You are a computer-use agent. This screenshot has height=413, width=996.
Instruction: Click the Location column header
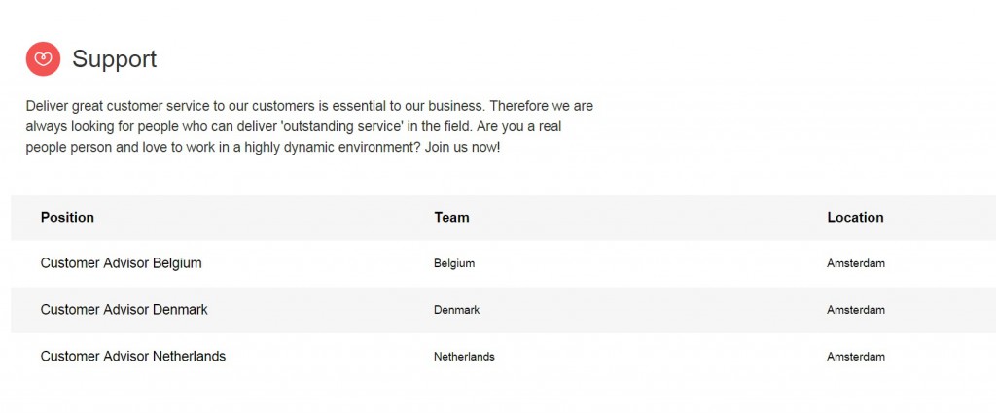coord(855,218)
